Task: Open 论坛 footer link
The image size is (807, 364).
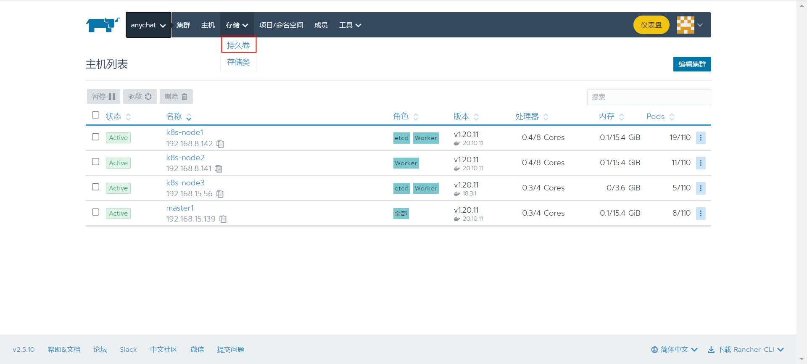Action: coord(100,350)
